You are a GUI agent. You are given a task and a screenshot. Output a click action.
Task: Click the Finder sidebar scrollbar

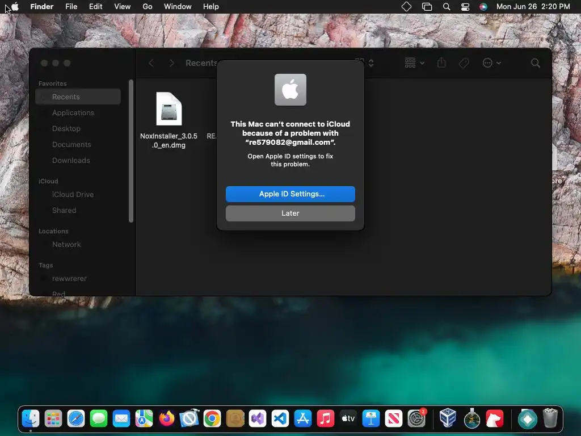131,151
